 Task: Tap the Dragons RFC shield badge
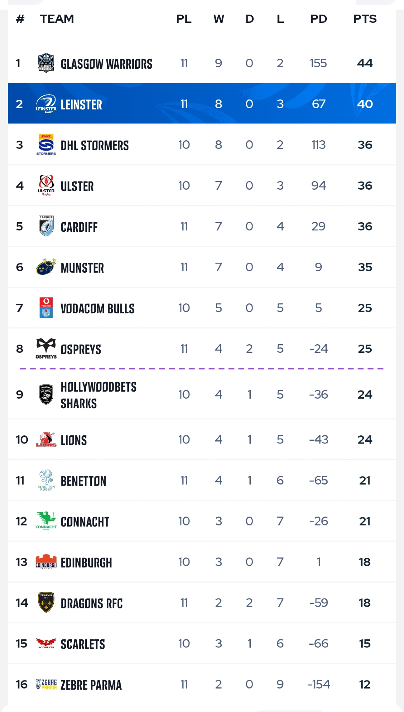tap(46, 602)
